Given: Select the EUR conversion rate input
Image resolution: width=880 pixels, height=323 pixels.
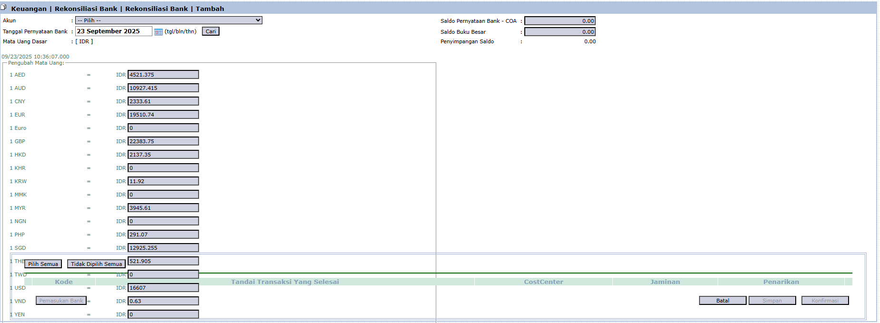Looking at the screenshot, I should click(x=163, y=115).
